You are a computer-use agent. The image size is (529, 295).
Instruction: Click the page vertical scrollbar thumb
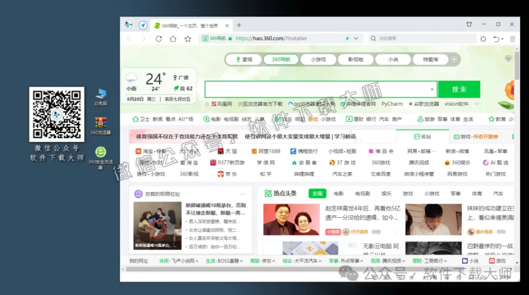517,65
